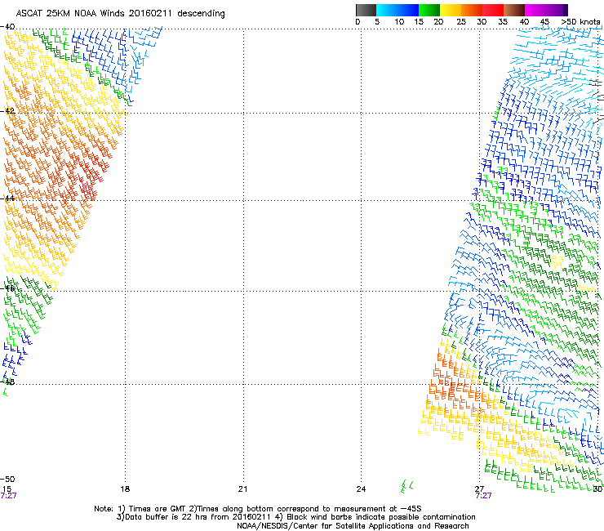This screenshot has width=604, height=531.
Task: Choose the orange 25-30 knots legend swatch
Action: click(472, 10)
